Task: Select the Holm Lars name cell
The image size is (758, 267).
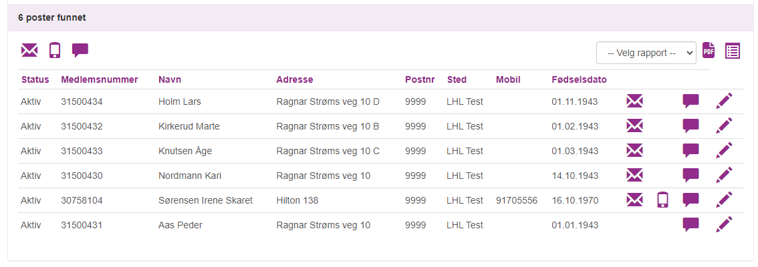Action: point(179,102)
